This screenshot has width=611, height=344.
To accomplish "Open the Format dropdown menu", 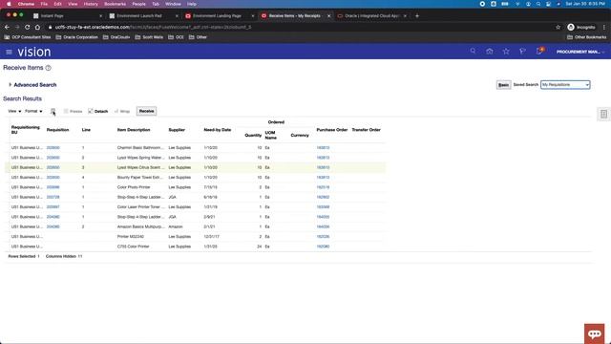I will click(x=33, y=111).
